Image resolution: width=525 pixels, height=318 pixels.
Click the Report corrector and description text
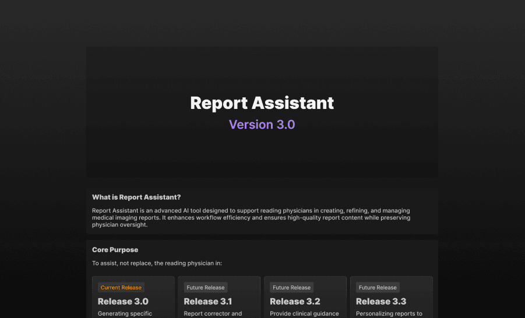[x=213, y=314]
